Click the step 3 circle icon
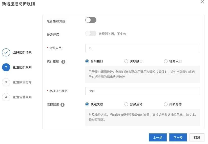This screenshot has height=144, width=208. (6, 82)
